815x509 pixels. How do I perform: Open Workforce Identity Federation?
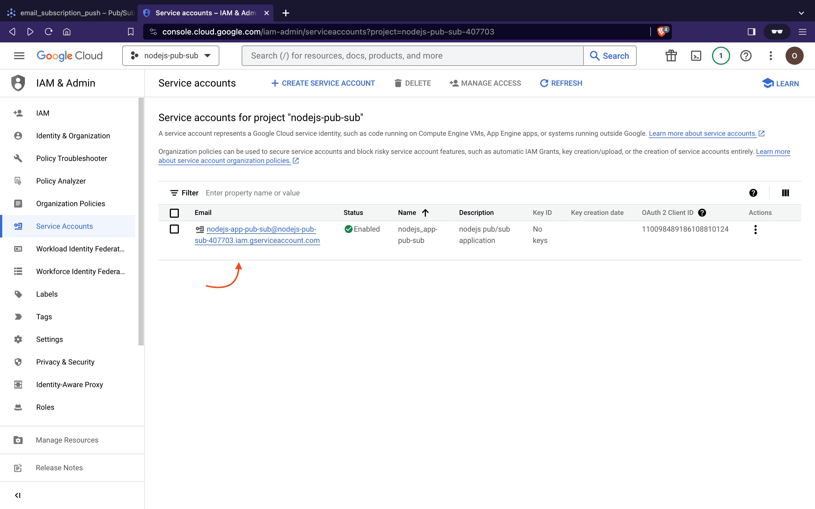point(68,271)
